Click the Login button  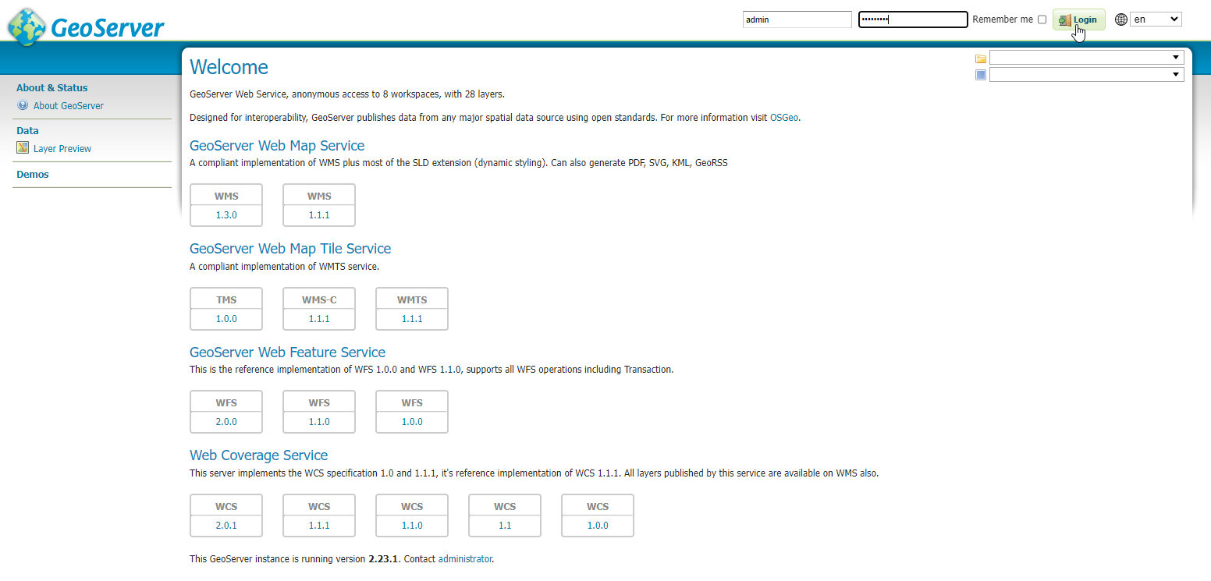pos(1079,19)
